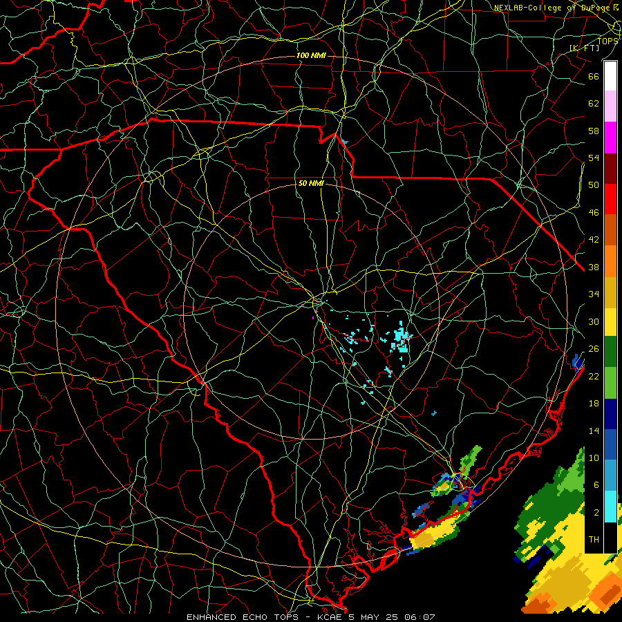The image size is (622, 622).
Task: Click the '[K FT]' units label
Action: (584, 48)
